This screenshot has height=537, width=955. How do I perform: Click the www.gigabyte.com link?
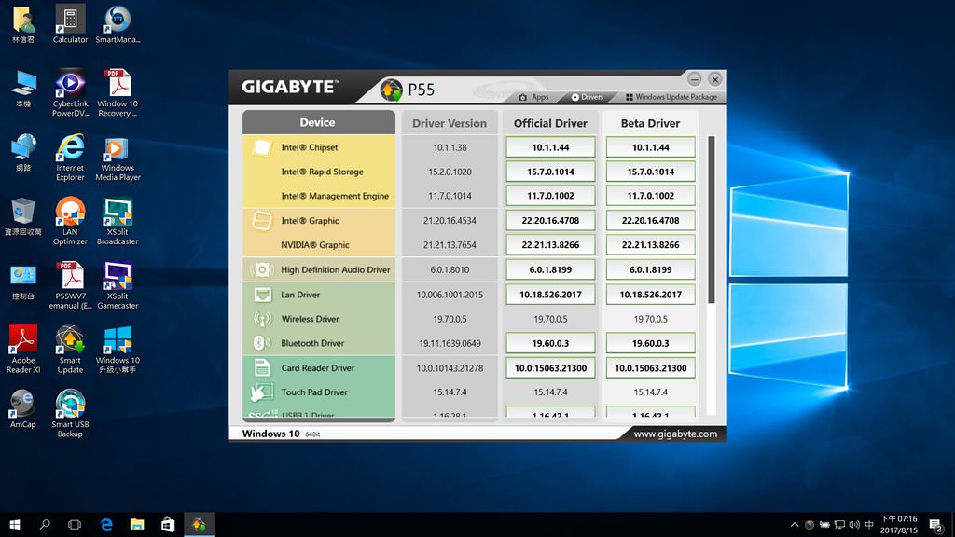675,434
